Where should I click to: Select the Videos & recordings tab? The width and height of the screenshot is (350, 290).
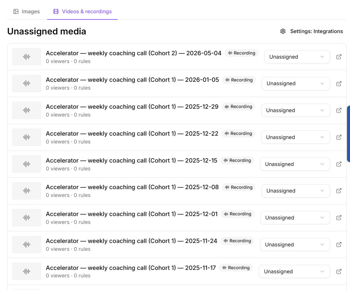click(x=82, y=12)
